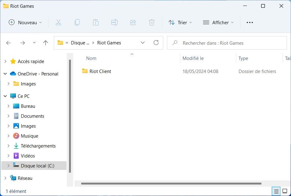
Task: Click the Share icon in toolbar
Action: (133, 22)
